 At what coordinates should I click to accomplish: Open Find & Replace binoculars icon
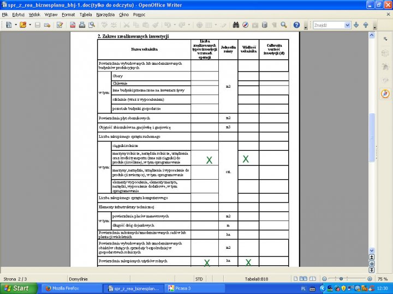tap(236, 25)
